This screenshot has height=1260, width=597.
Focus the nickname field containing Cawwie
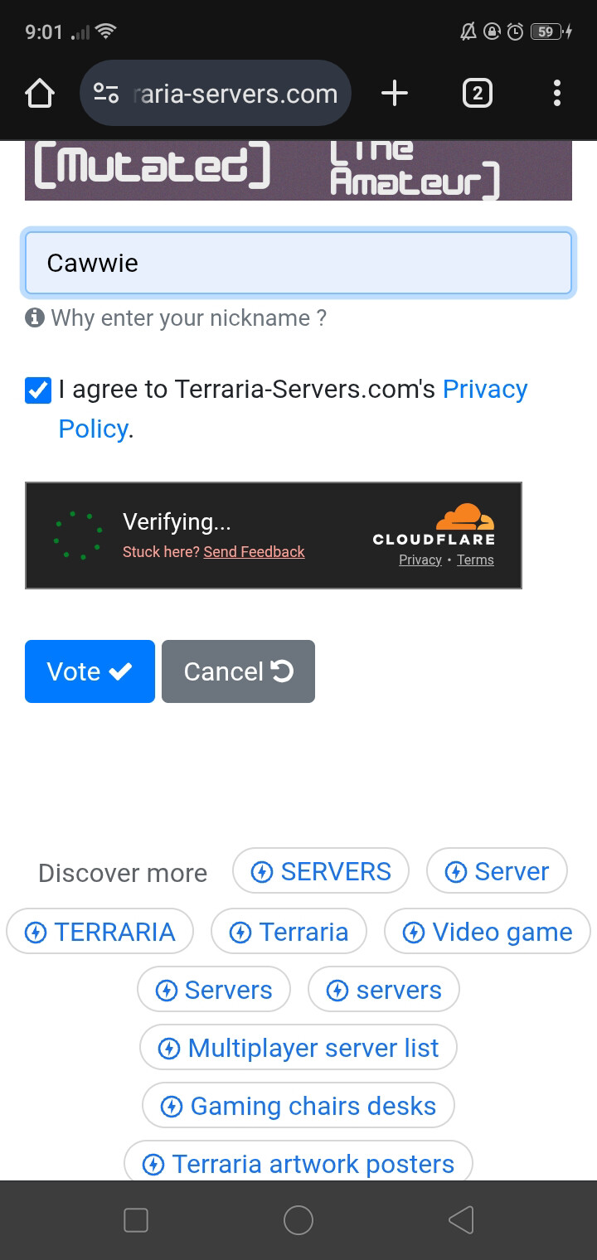298,264
